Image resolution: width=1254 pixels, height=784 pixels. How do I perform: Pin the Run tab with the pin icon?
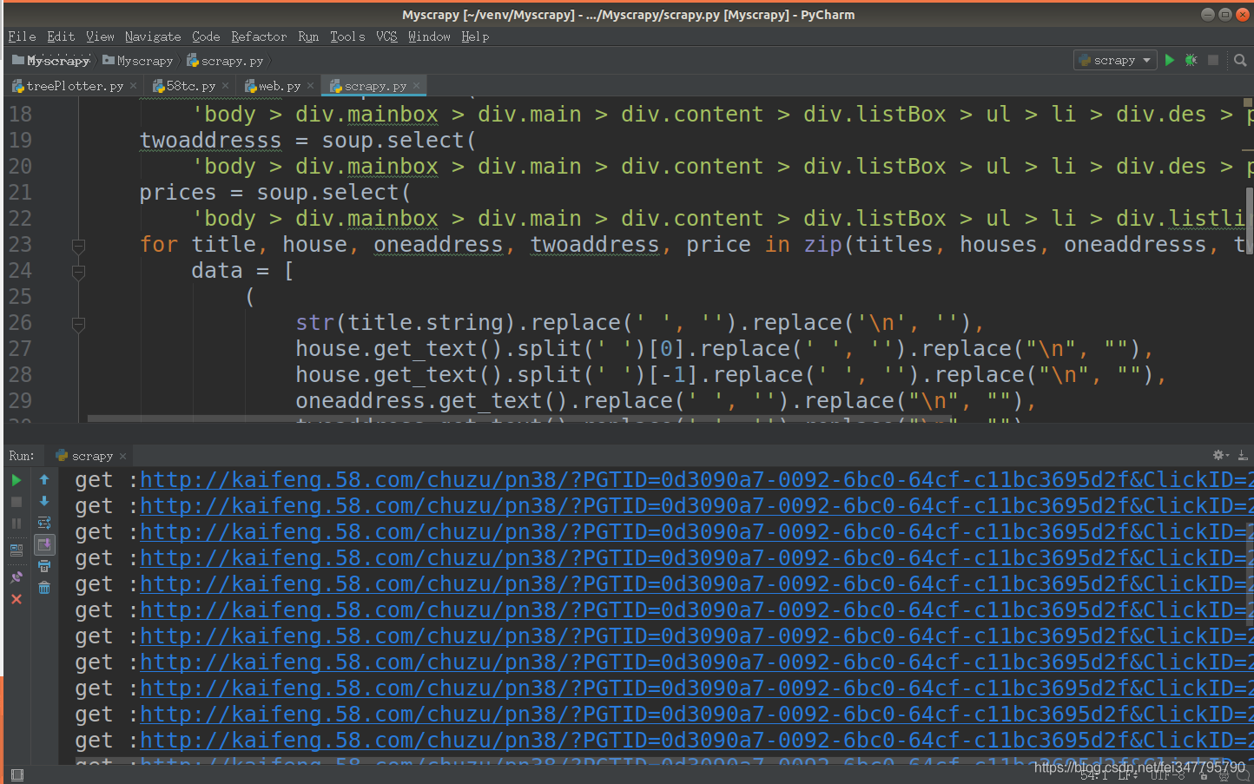click(x=16, y=576)
